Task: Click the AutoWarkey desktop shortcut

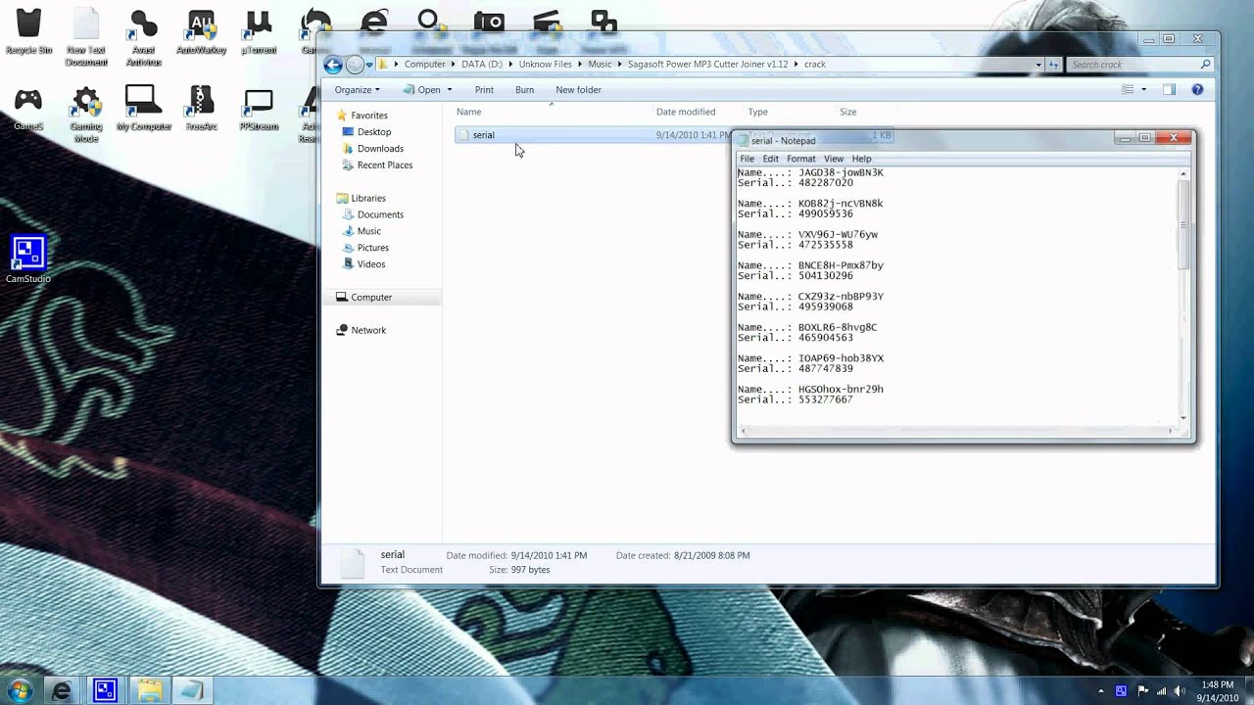Action: coord(201,30)
